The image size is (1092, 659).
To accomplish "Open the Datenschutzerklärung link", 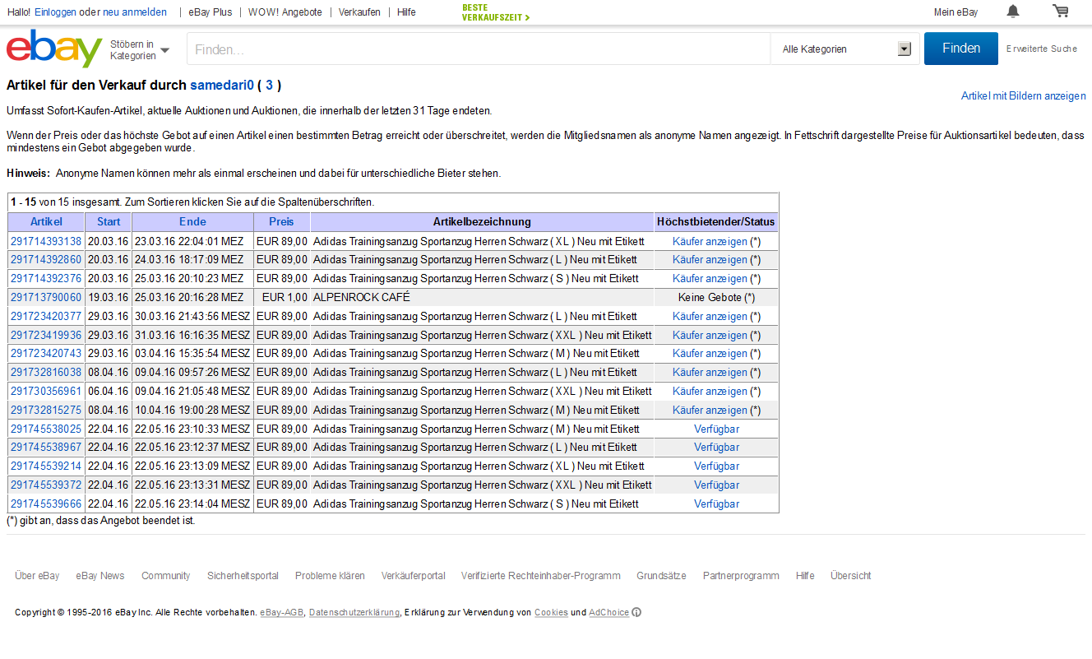I will (354, 612).
